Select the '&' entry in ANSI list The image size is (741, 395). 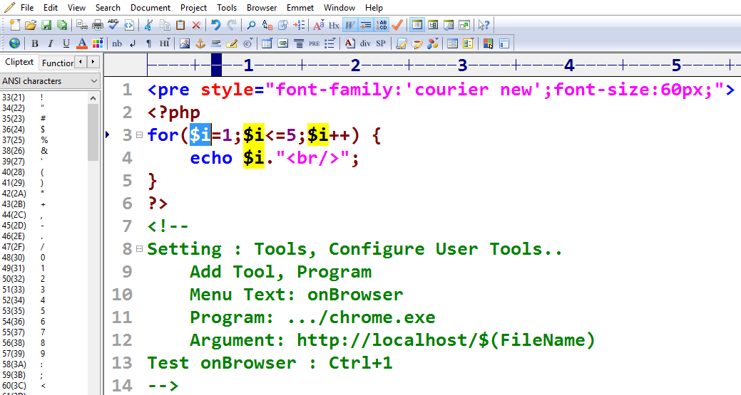44,151
